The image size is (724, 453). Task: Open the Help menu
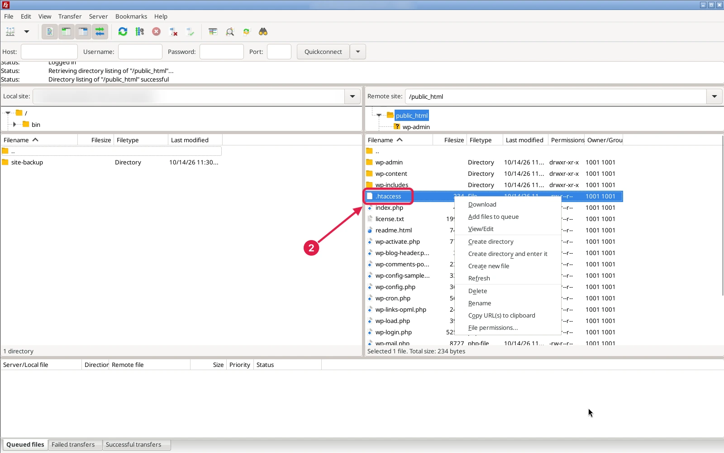161,16
